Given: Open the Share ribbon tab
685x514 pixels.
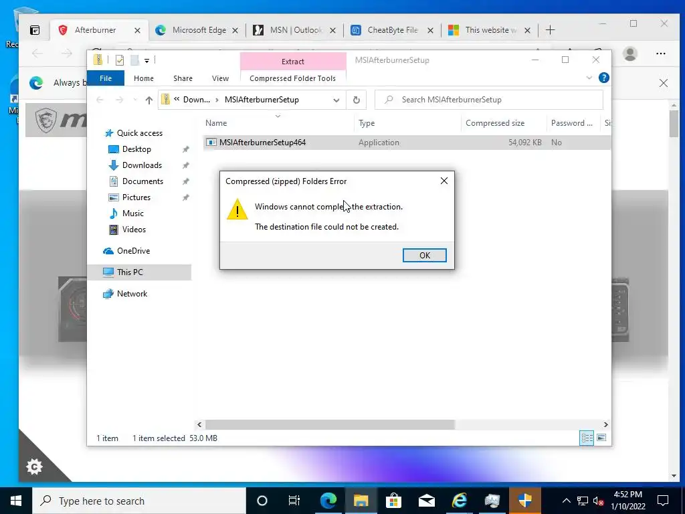Looking at the screenshot, I should click(x=183, y=78).
